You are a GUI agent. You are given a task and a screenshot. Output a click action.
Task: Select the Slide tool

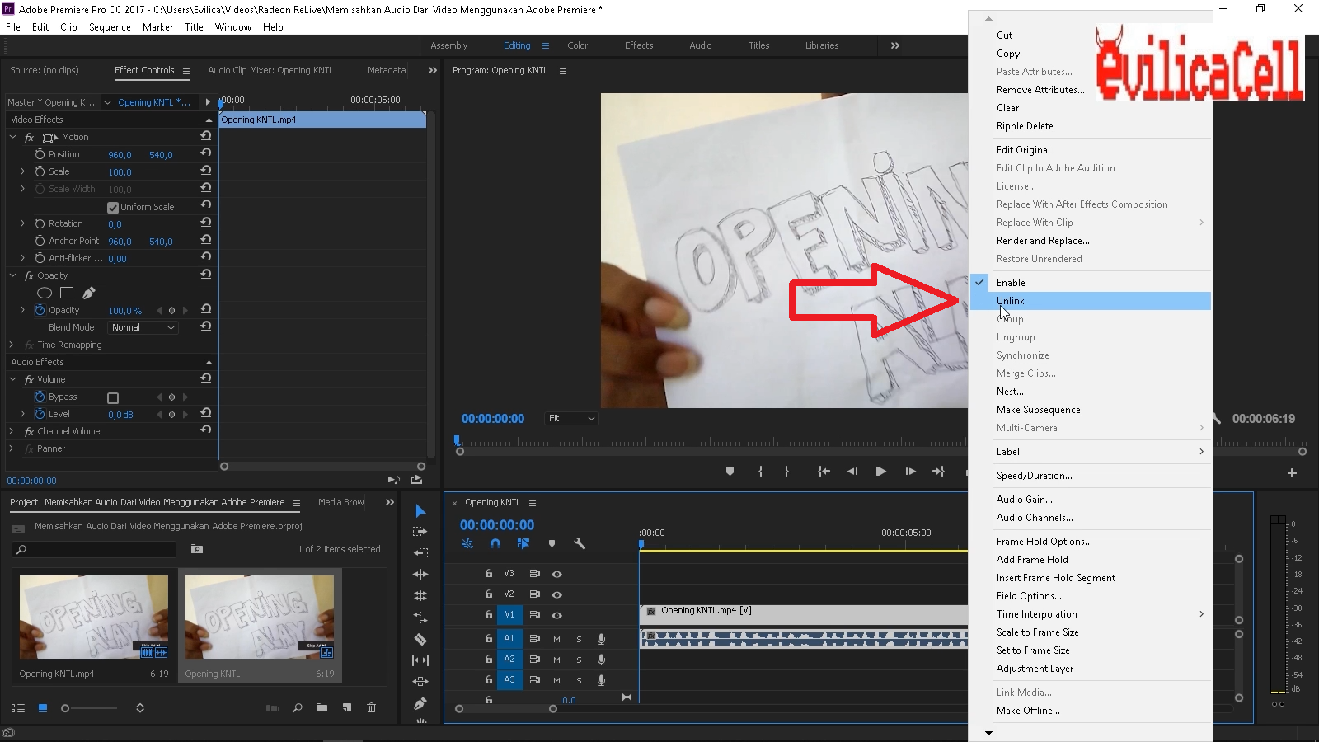click(420, 682)
